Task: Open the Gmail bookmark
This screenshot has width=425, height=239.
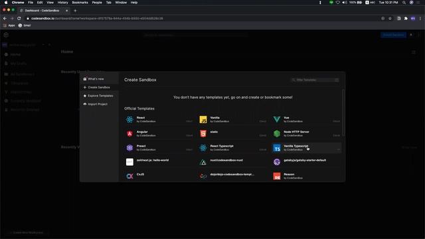Action: (x=25, y=25)
